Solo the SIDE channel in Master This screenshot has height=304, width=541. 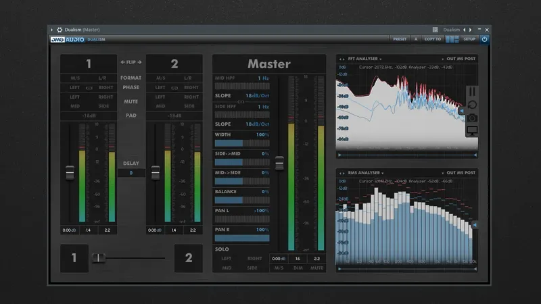coord(252,268)
